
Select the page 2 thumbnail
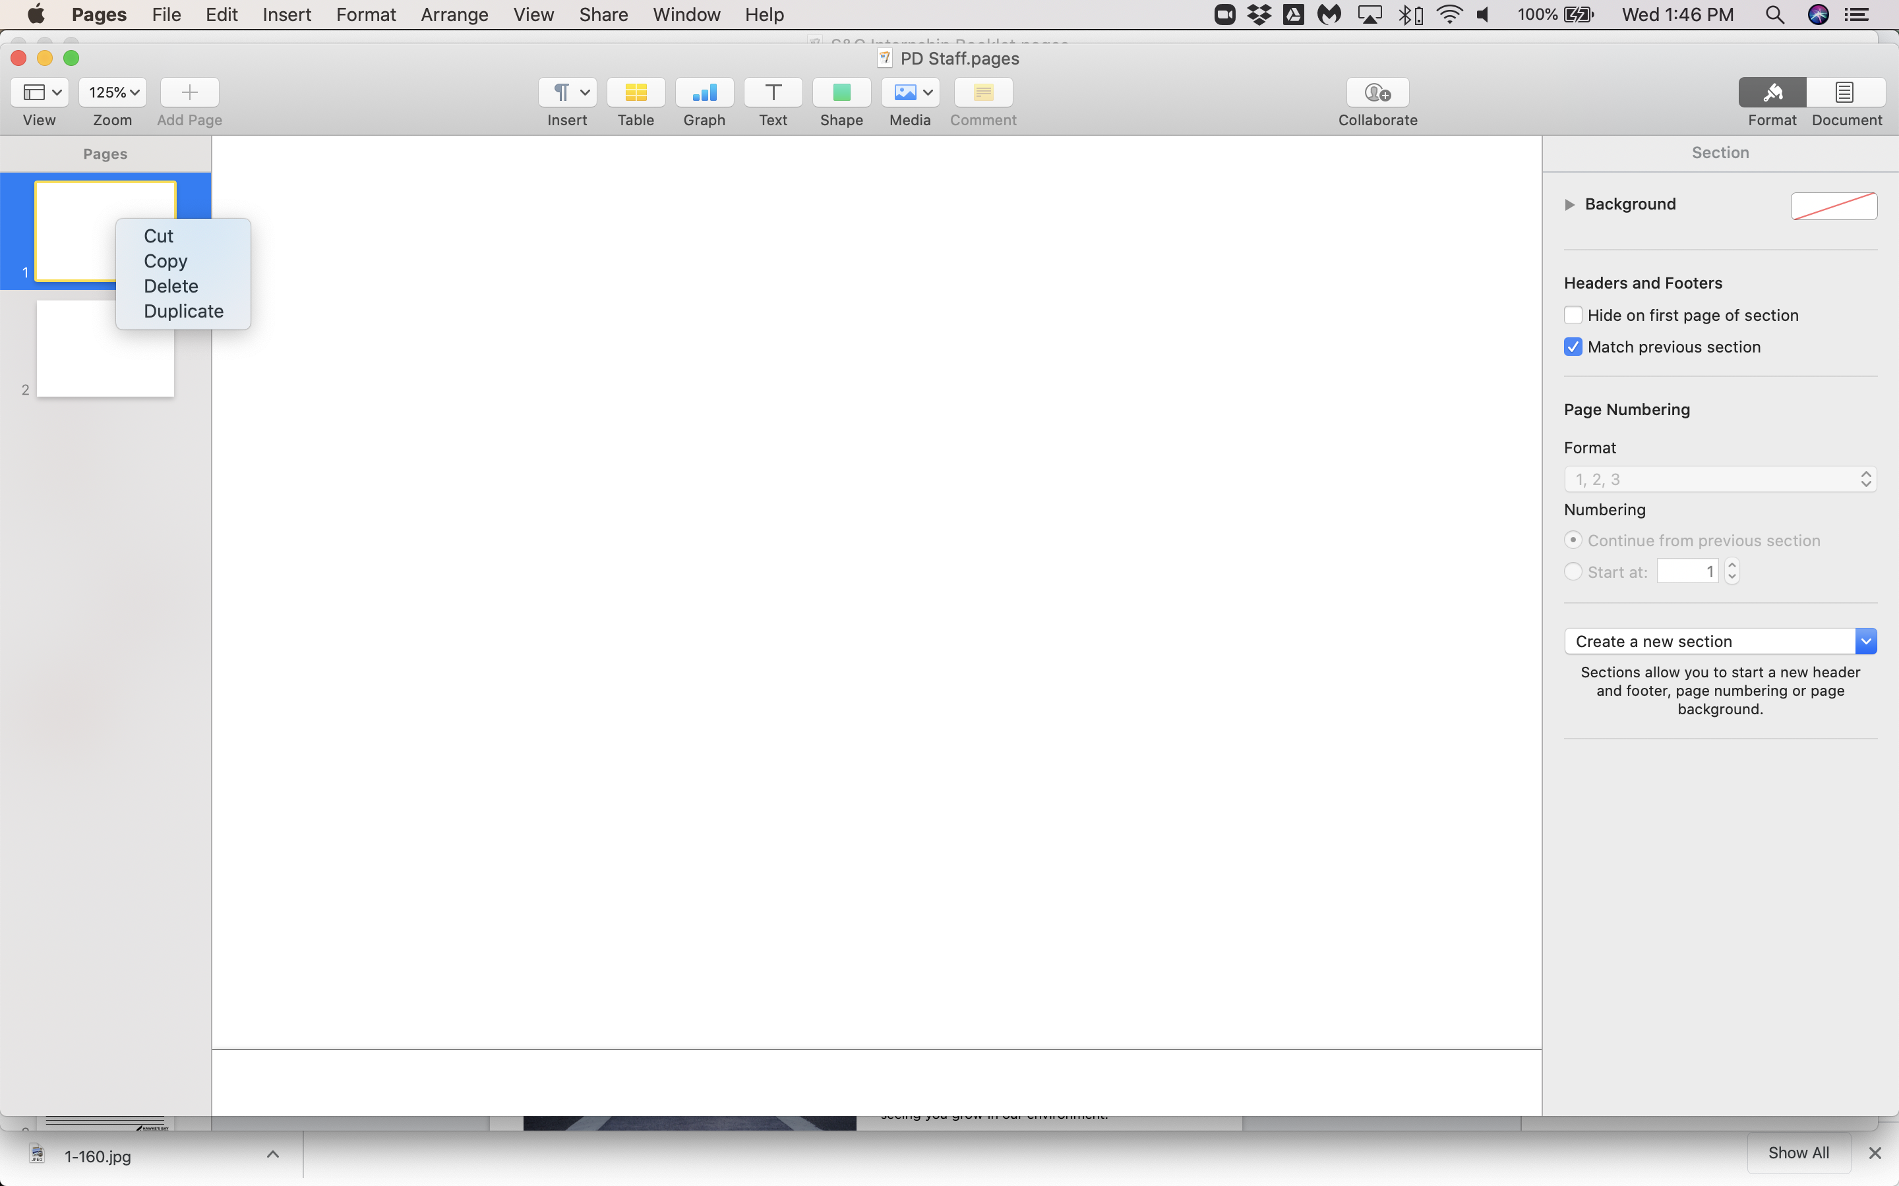pyautogui.click(x=105, y=349)
